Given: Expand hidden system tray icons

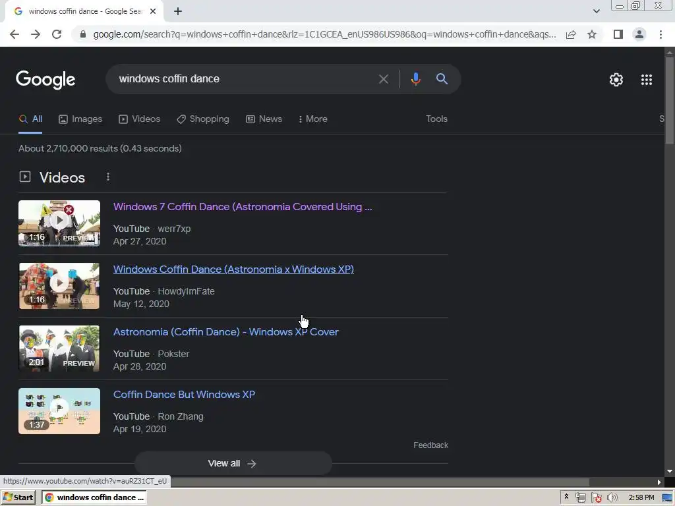Looking at the screenshot, I should [566, 497].
